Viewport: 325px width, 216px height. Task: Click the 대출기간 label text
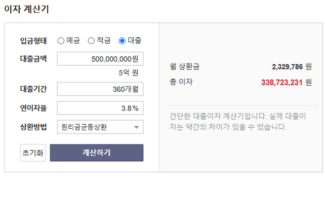coord(33,89)
